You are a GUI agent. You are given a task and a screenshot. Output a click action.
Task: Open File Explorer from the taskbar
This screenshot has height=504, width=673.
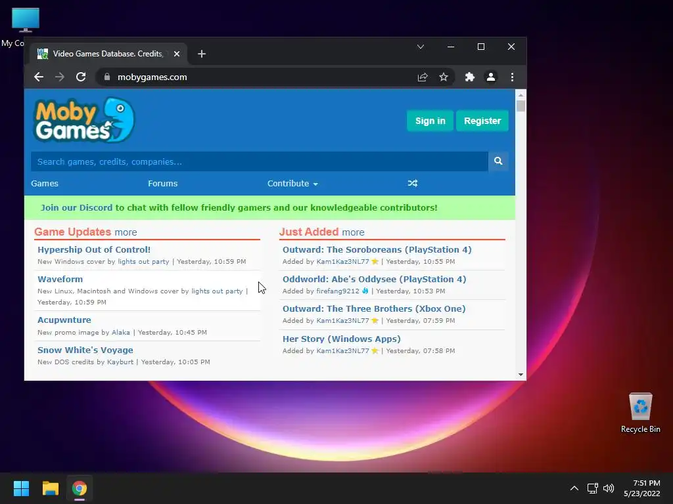tap(50, 488)
